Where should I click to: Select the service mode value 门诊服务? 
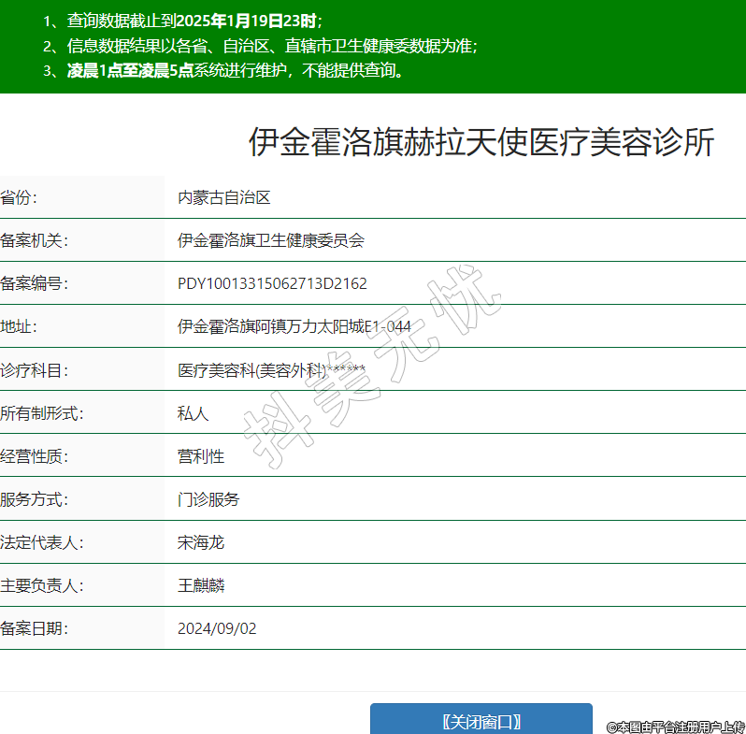coord(208,499)
